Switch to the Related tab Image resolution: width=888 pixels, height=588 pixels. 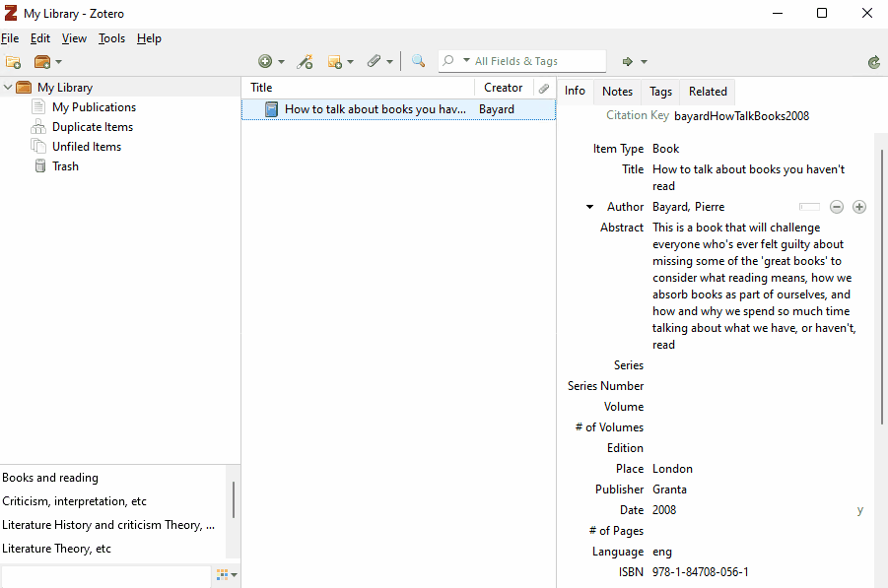708,92
